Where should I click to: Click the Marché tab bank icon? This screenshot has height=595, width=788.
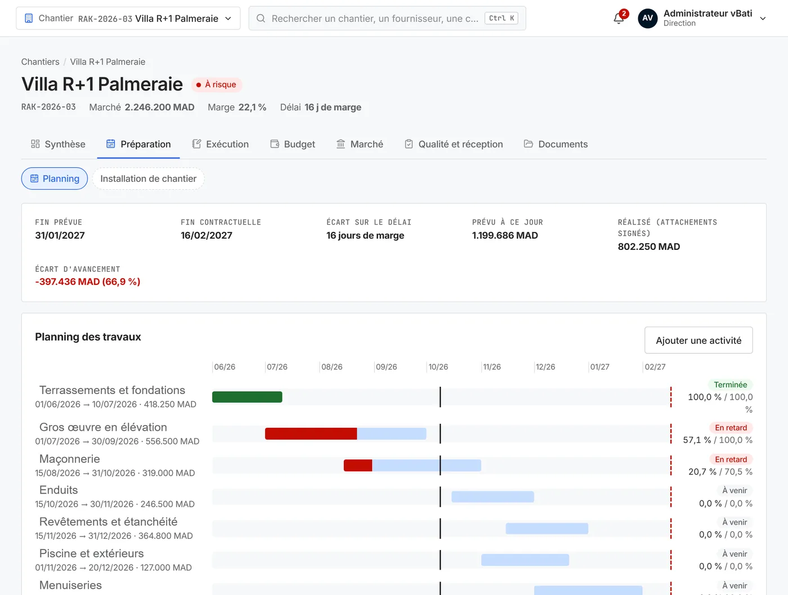tap(341, 144)
